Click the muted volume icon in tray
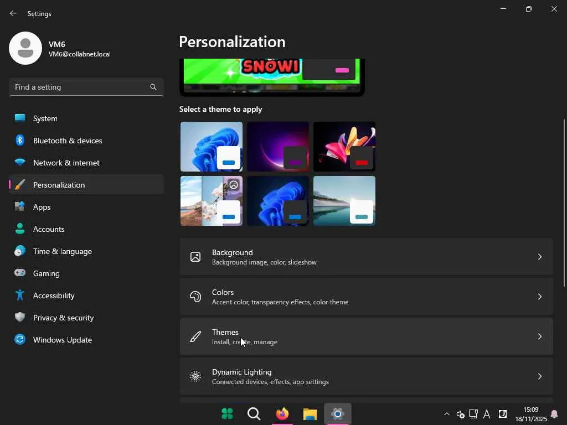 pyautogui.click(x=460, y=414)
